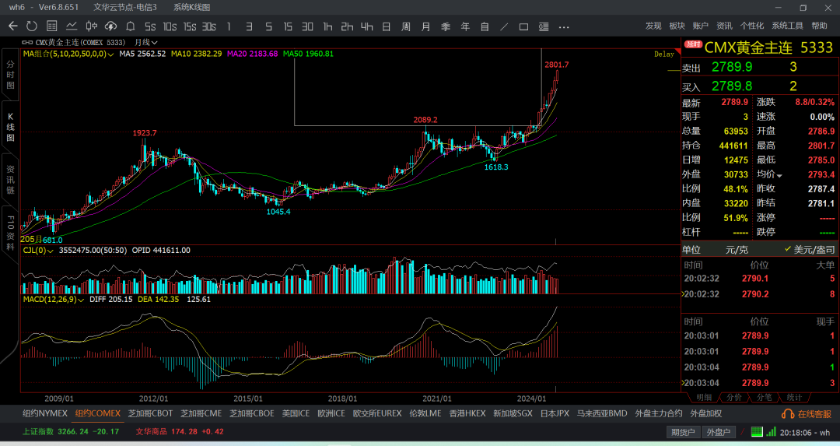Click the refresh circular arrow icon
840x446 pixels.
(x=32, y=26)
